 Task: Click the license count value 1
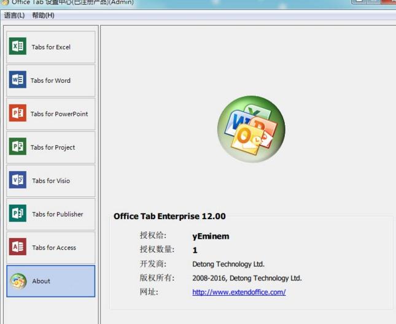pos(195,250)
